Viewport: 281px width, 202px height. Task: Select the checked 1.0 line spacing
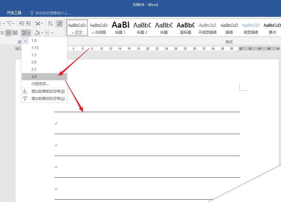pyautogui.click(x=44, y=41)
